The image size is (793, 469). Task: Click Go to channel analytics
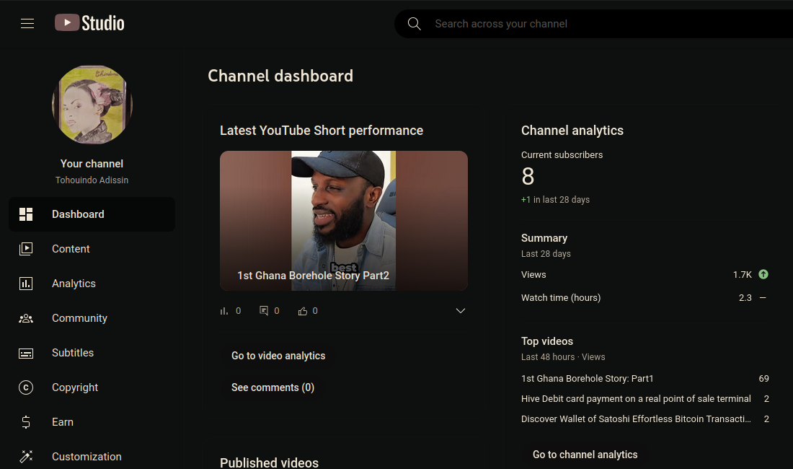coord(585,455)
